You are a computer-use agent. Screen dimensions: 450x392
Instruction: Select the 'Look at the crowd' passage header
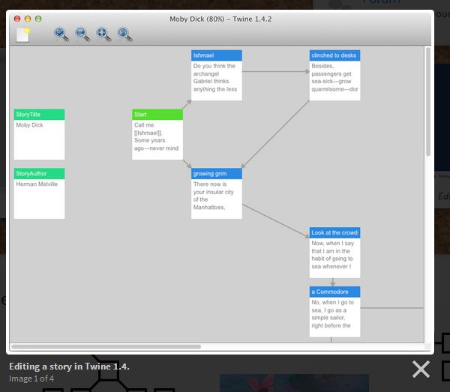(x=334, y=232)
